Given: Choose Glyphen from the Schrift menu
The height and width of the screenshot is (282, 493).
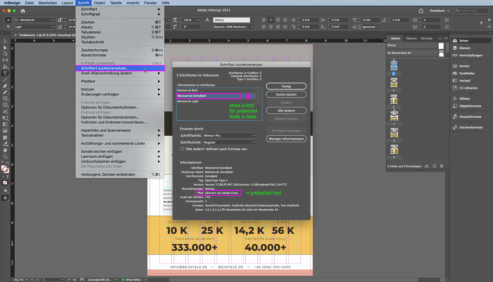Looking at the screenshot, I should coord(120,37).
